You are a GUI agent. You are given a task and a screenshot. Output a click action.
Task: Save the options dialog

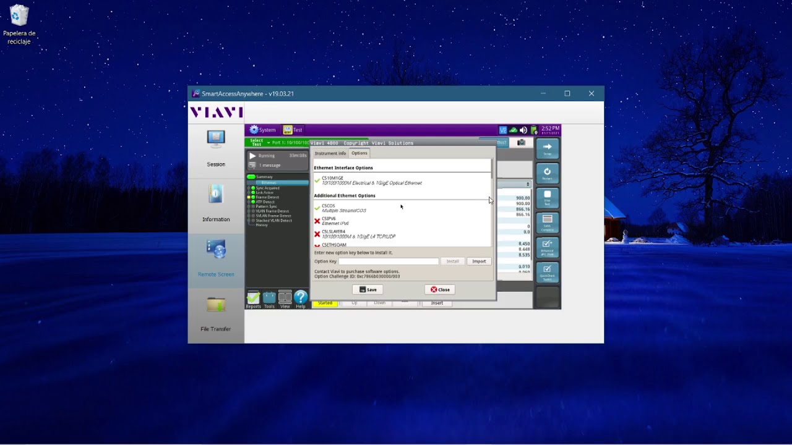[368, 289]
